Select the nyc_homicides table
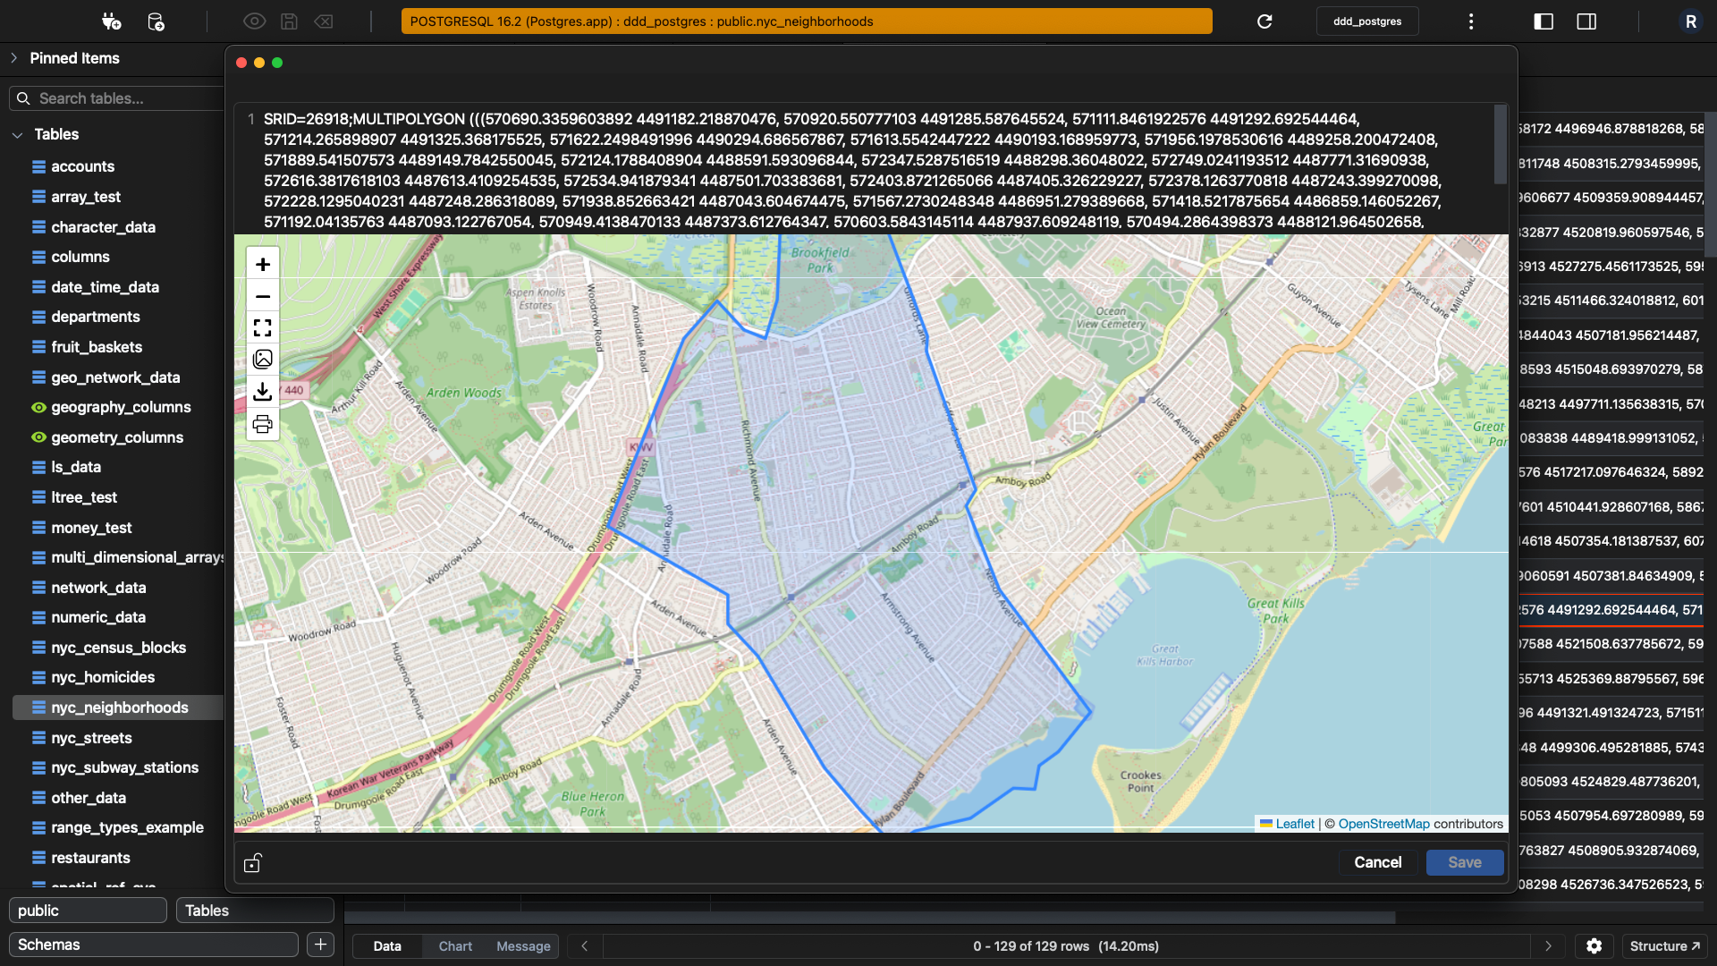This screenshot has height=966, width=1717. pos(103,677)
